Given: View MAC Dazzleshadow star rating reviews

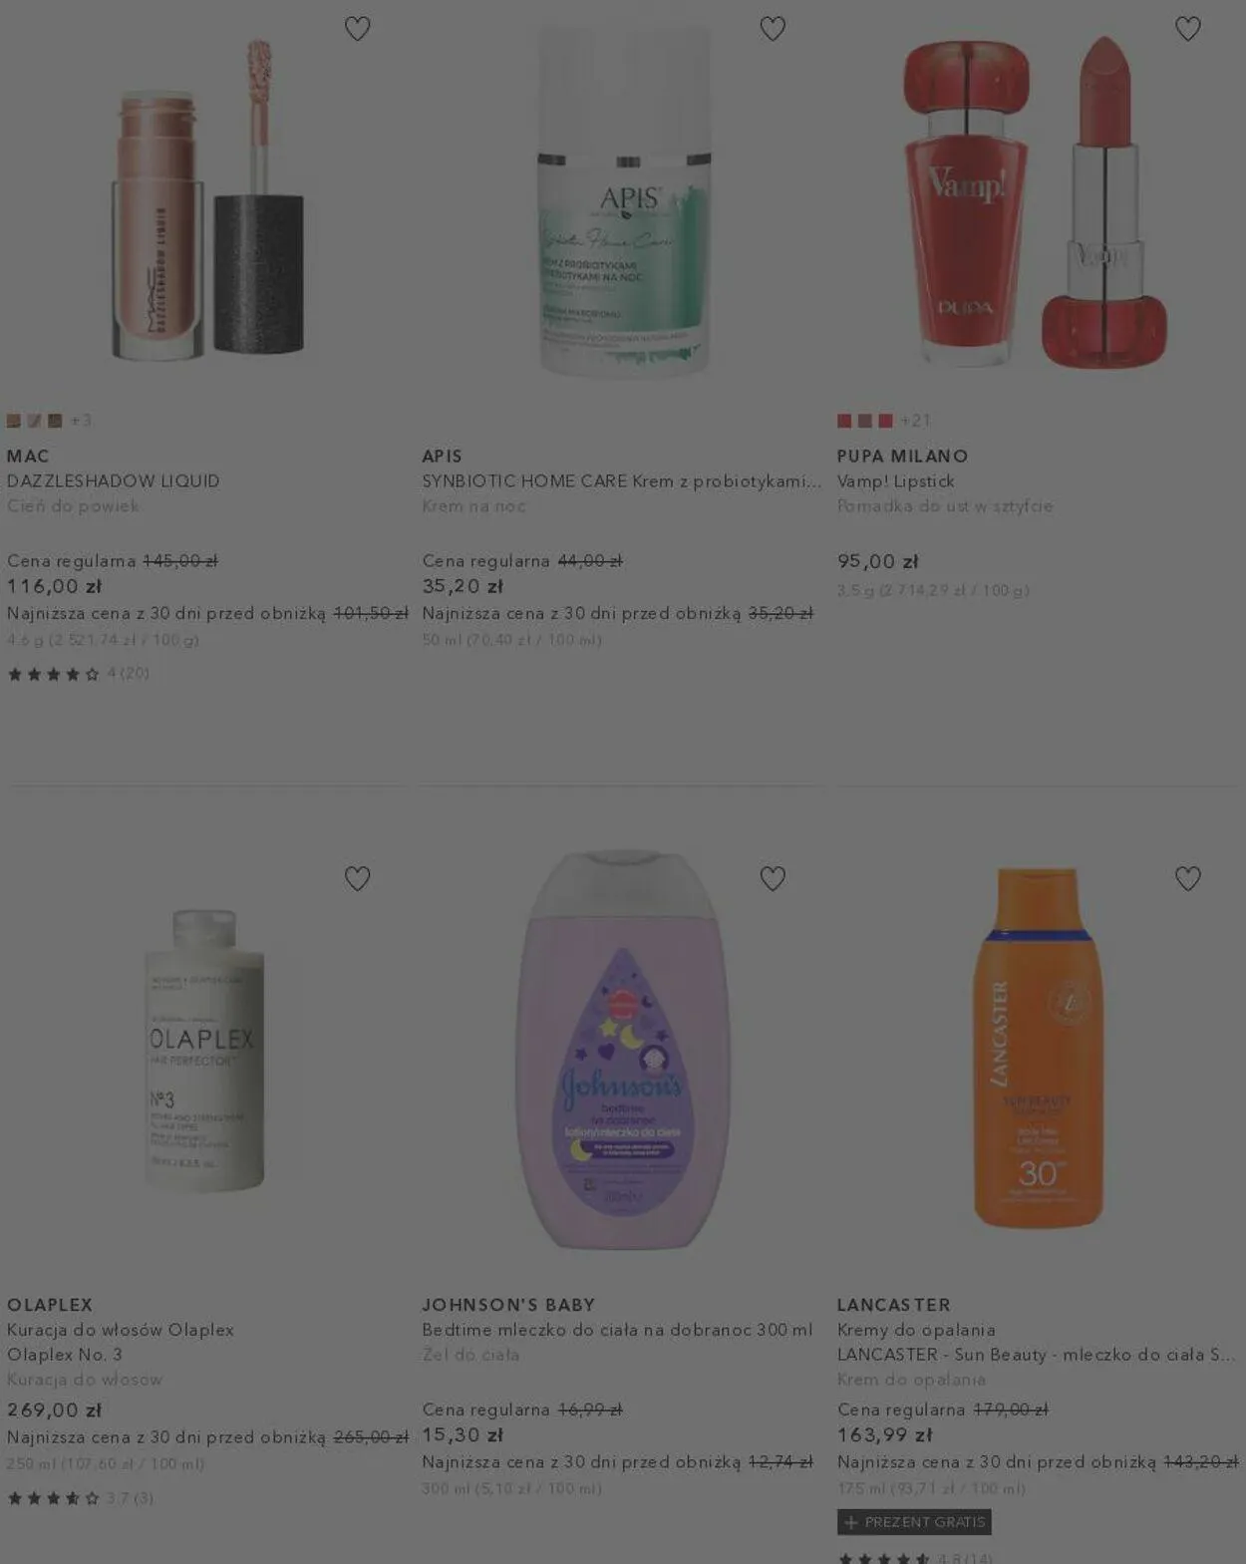Looking at the screenshot, I should [x=78, y=674].
